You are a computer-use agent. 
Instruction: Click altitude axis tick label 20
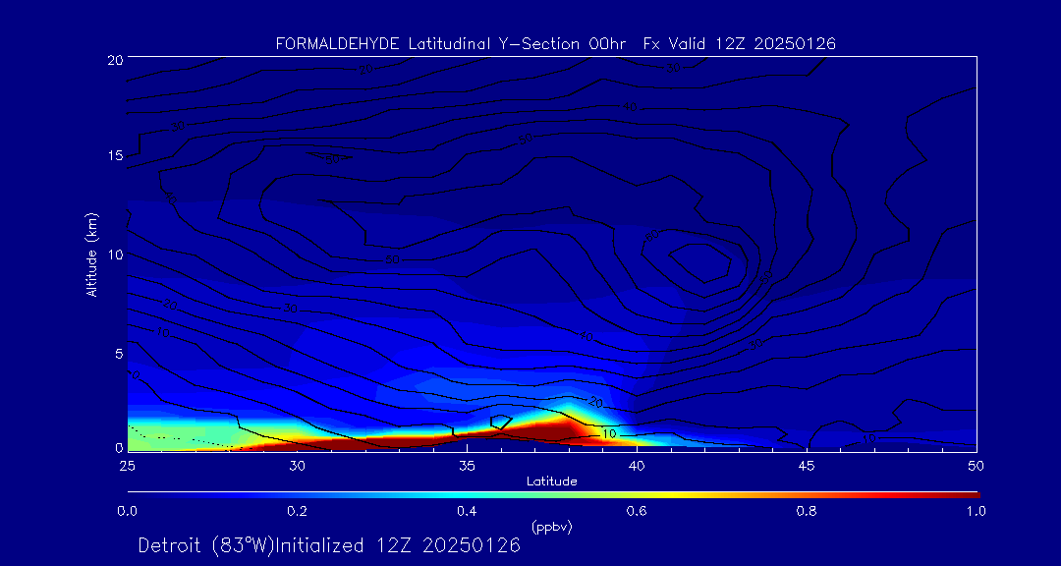tap(114, 59)
